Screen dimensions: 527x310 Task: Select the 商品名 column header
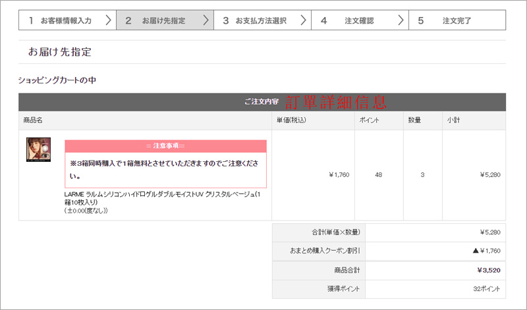pos(33,121)
